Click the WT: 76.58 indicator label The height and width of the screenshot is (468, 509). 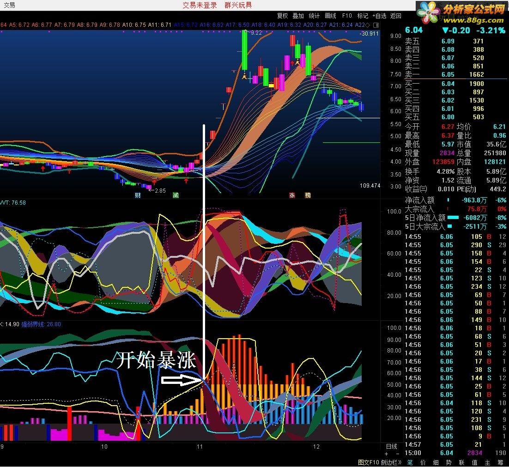coord(13,203)
